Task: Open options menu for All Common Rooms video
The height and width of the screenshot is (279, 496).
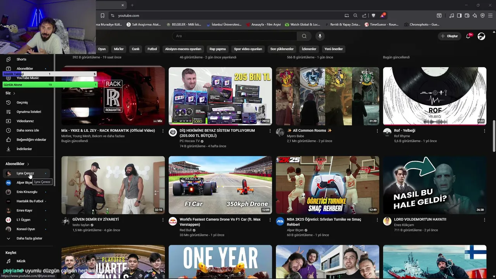Action: (377, 131)
